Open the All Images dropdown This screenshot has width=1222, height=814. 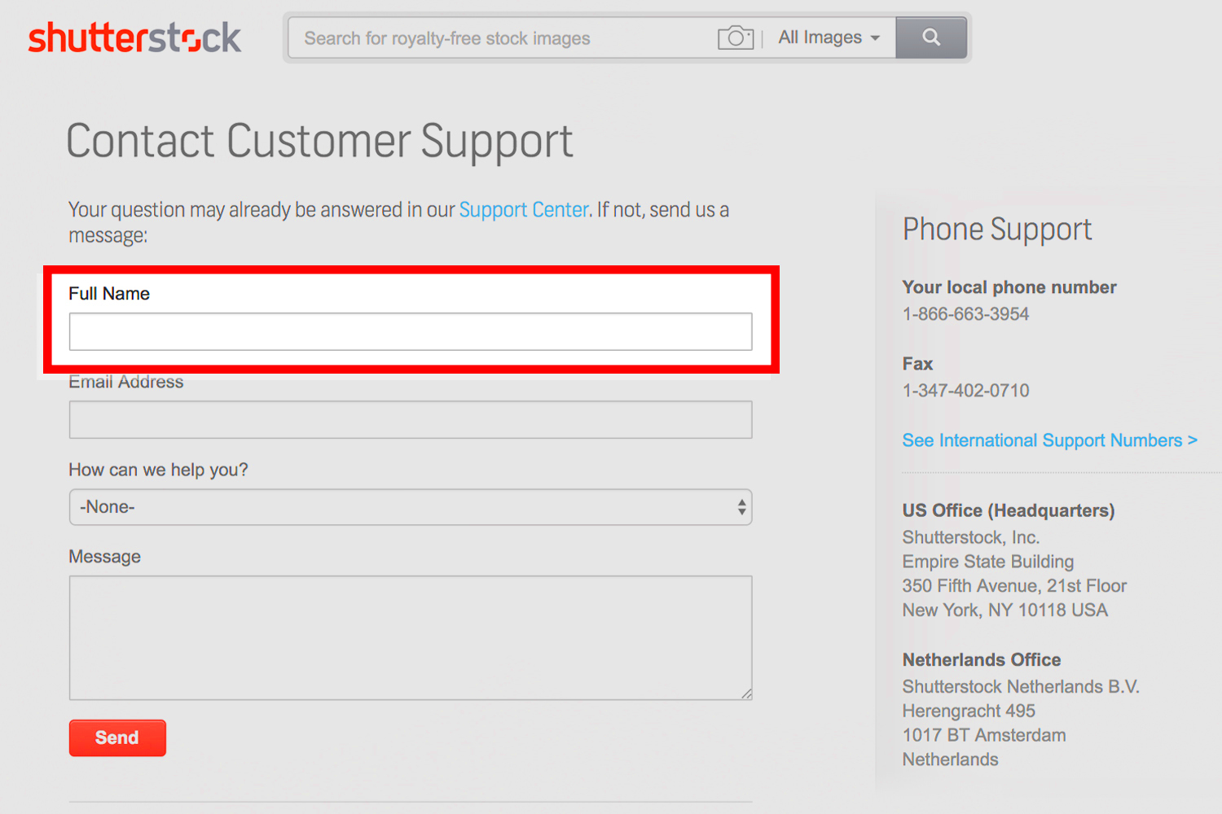pos(827,37)
